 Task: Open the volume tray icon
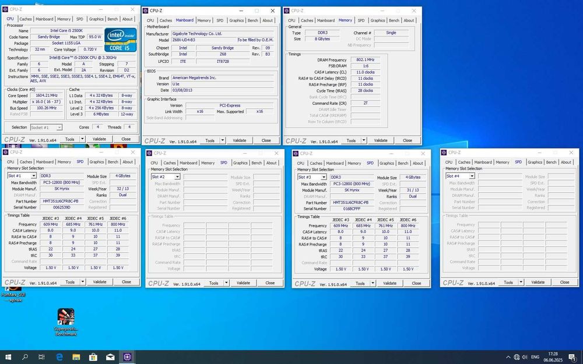[x=525, y=357]
